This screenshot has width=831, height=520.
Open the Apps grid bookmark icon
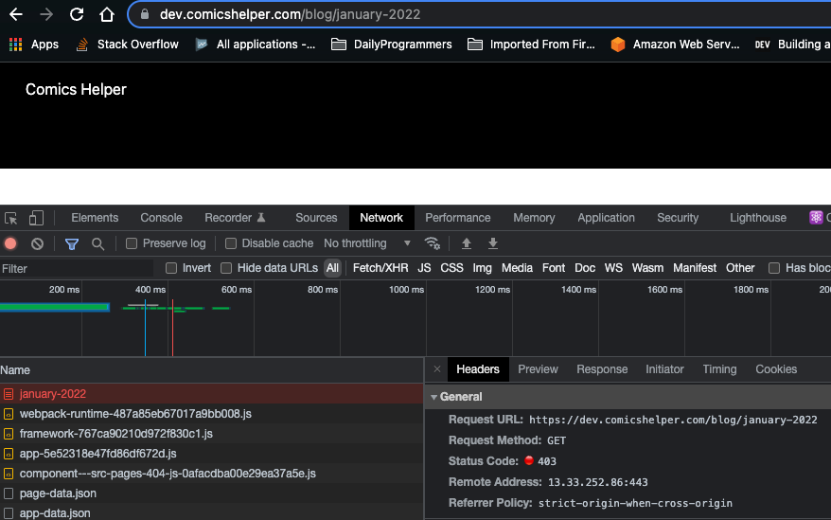pos(16,45)
